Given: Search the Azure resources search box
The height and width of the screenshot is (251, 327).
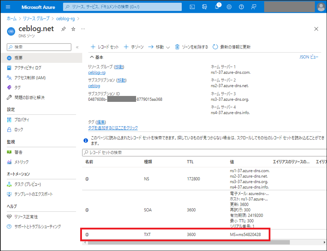Looking at the screenshot, I should click(123, 7).
